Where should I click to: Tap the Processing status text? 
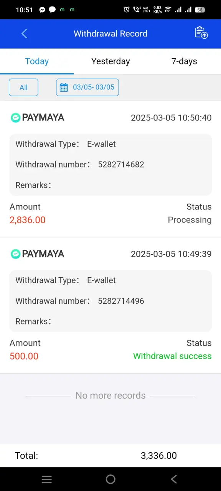coord(190,220)
